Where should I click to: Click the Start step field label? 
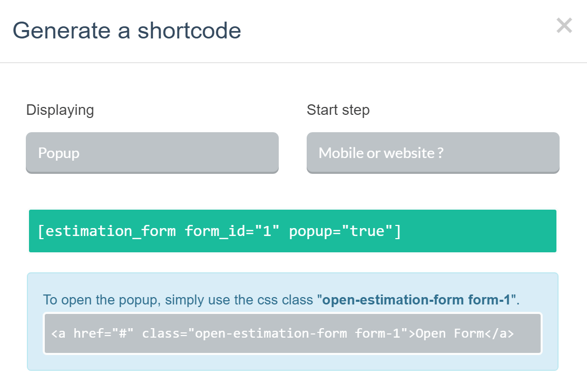[338, 110]
